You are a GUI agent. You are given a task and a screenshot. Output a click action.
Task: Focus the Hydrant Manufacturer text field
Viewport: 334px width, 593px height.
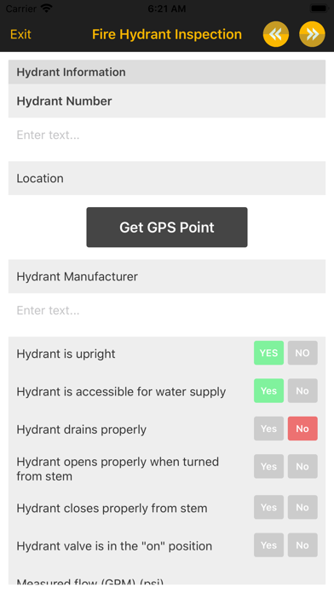click(x=167, y=310)
